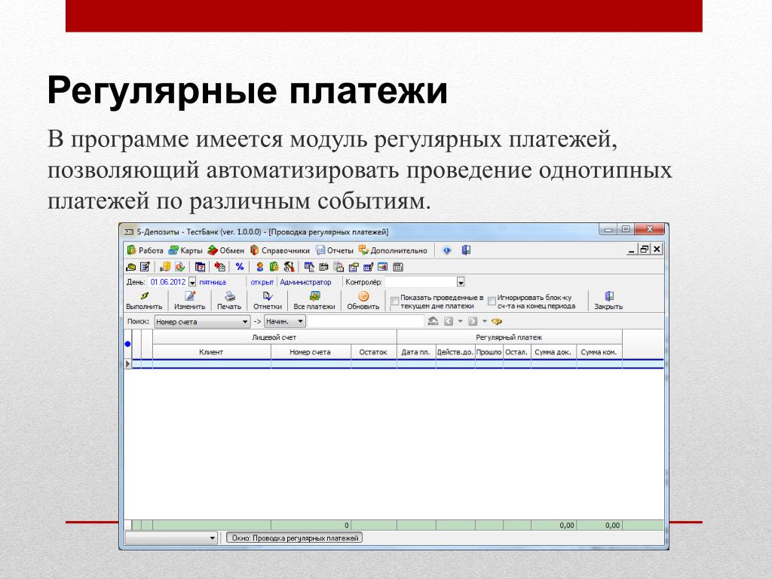
Task: Click the previous result arrow in search bar
Action: (x=448, y=321)
